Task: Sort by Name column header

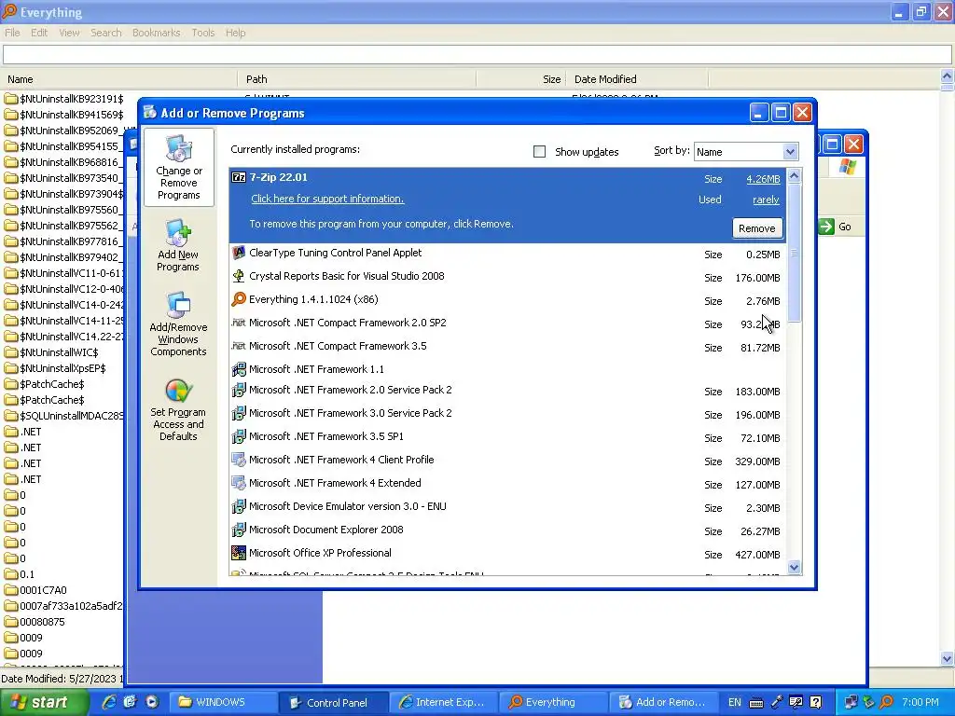Action: pos(118,79)
